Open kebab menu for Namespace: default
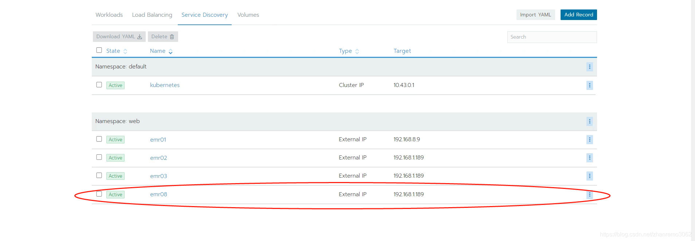The height and width of the screenshot is (241, 695). pos(589,67)
